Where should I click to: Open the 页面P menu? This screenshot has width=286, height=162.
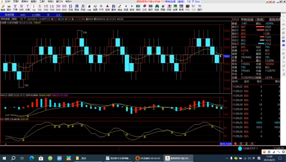pyautogui.click(x=16, y=1)
